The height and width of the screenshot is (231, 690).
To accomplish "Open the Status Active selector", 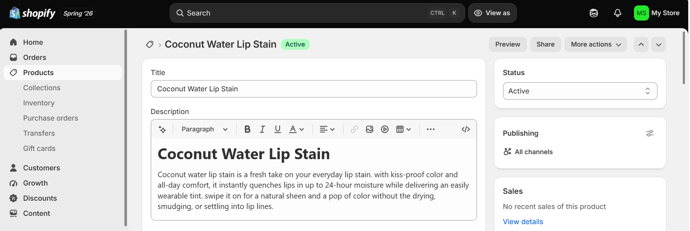I will (580, 91).
